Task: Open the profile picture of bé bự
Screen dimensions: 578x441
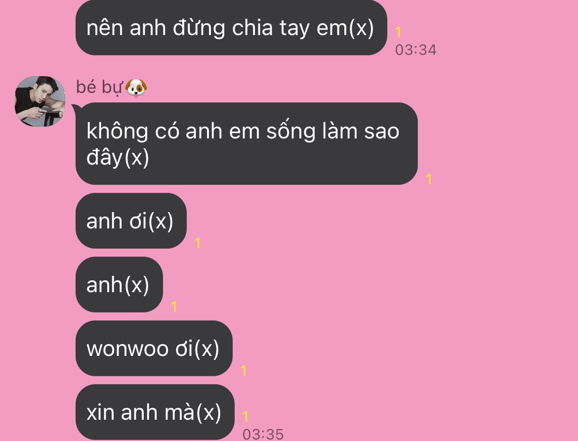Action: point(40,101)
